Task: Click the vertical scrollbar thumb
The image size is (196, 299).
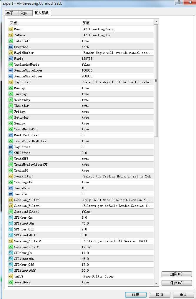Action: click(156, 81)
